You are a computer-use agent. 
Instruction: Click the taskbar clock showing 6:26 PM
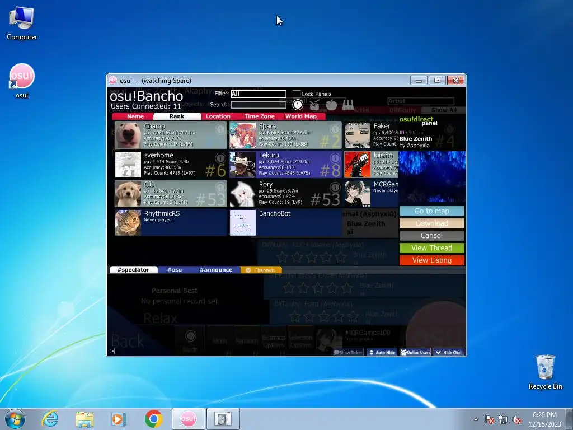(x=544, y=419)
